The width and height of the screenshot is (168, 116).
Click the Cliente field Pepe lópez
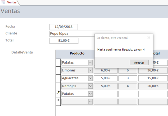[72, 34]
